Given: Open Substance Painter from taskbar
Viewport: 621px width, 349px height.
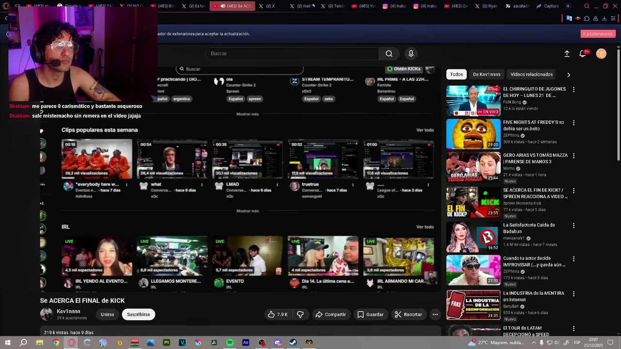Looking at the screenshot, I should tap(166, 343).
